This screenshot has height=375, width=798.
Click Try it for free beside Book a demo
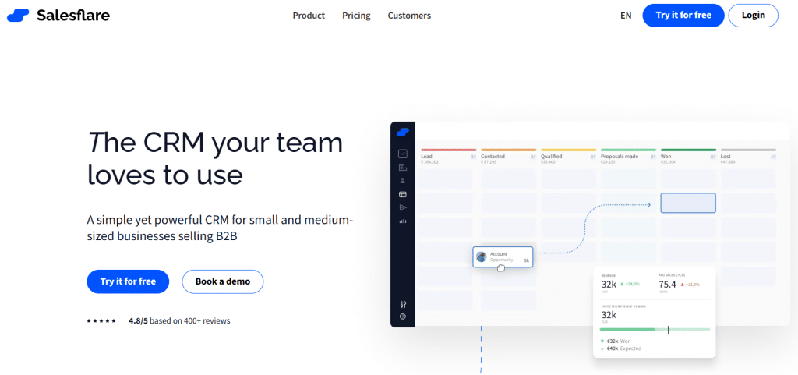pos(128,281)
